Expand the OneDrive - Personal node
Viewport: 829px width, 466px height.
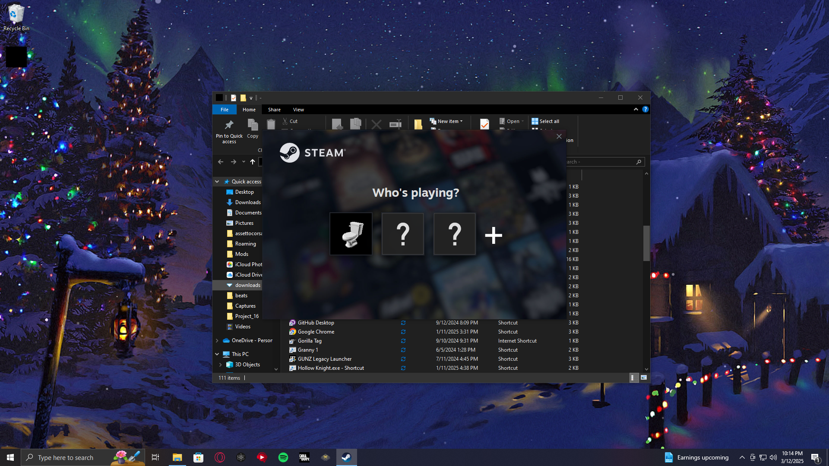217,340
